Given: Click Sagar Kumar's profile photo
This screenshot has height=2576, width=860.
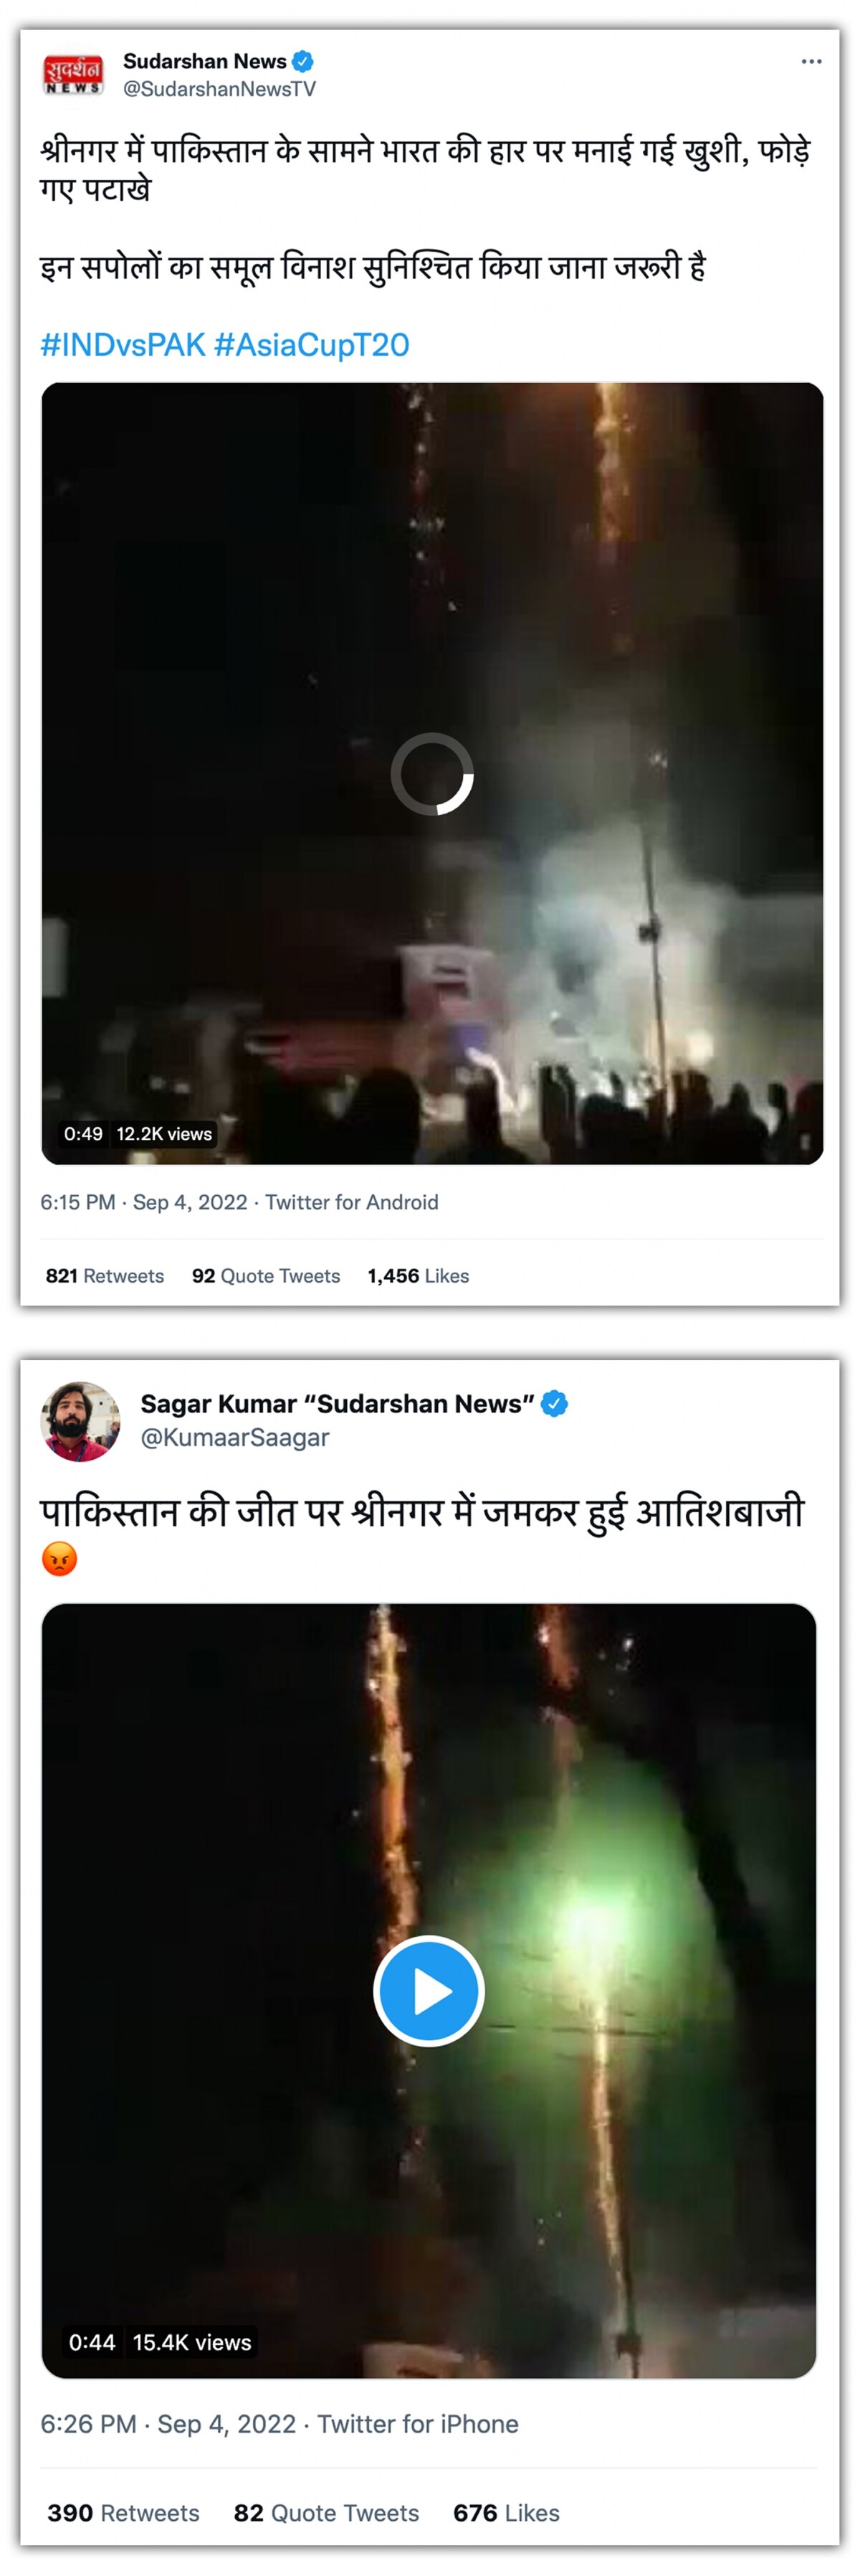Looking at the screenshot, I should 80,1422.
